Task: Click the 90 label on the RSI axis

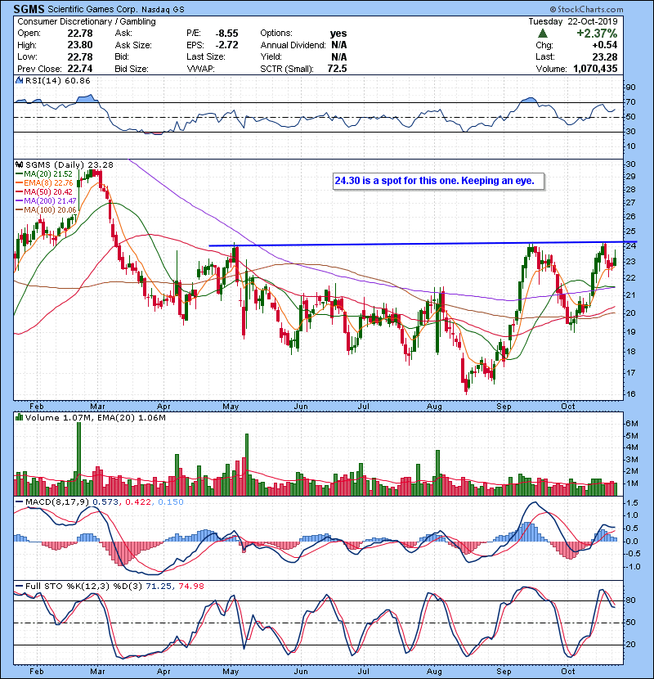Action: click(630, 87)
